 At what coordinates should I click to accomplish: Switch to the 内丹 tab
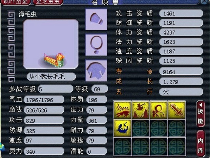pyautogui.click(x=200, y=144)
